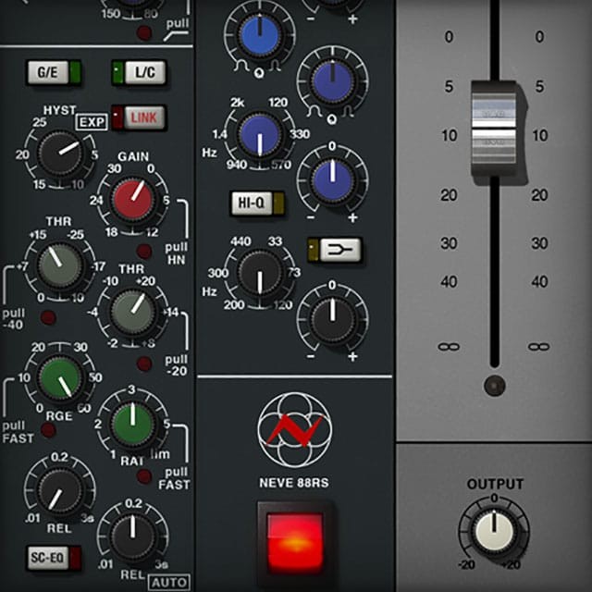Toggle the shelf curve switch
This screenshot has width=592, height=592.
[334, 249]
